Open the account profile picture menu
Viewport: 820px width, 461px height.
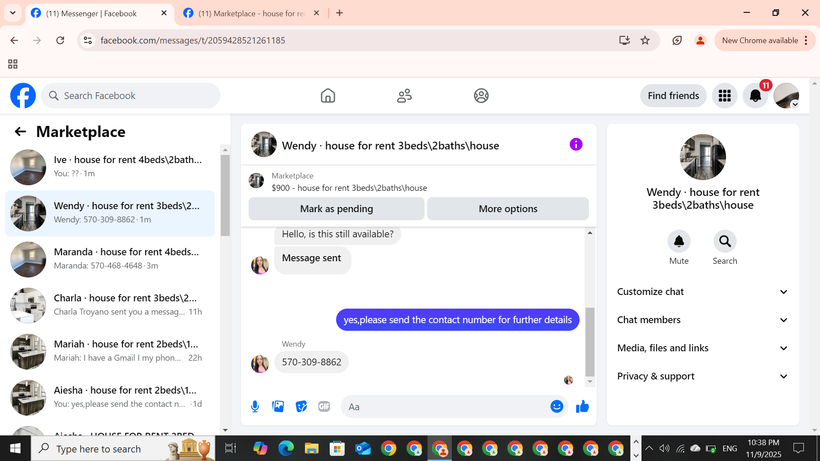(786, 96)
